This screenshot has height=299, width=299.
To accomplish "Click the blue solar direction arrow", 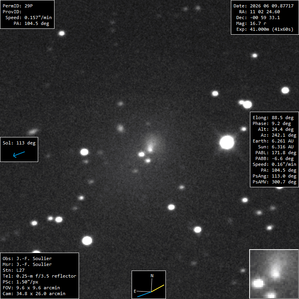I will (x=19, y=155).
